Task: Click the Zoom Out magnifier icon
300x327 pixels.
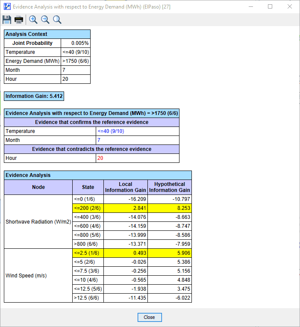Action: click(45, 20)
